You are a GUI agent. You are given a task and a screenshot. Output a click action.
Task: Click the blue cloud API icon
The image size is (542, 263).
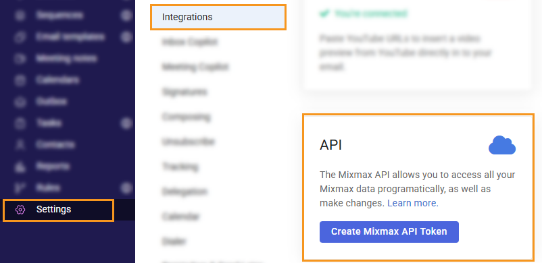502,145
